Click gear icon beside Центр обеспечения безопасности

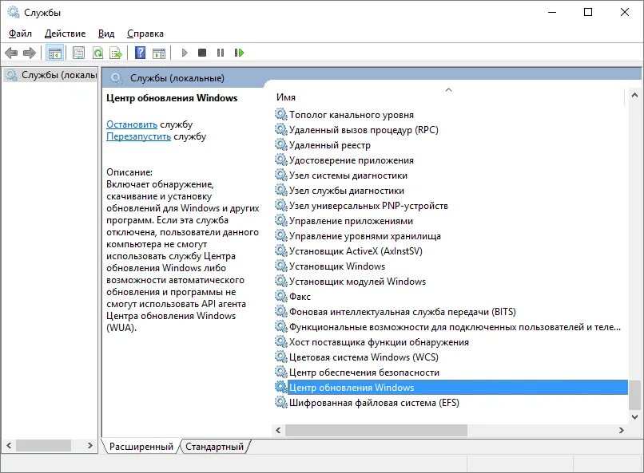280,372
